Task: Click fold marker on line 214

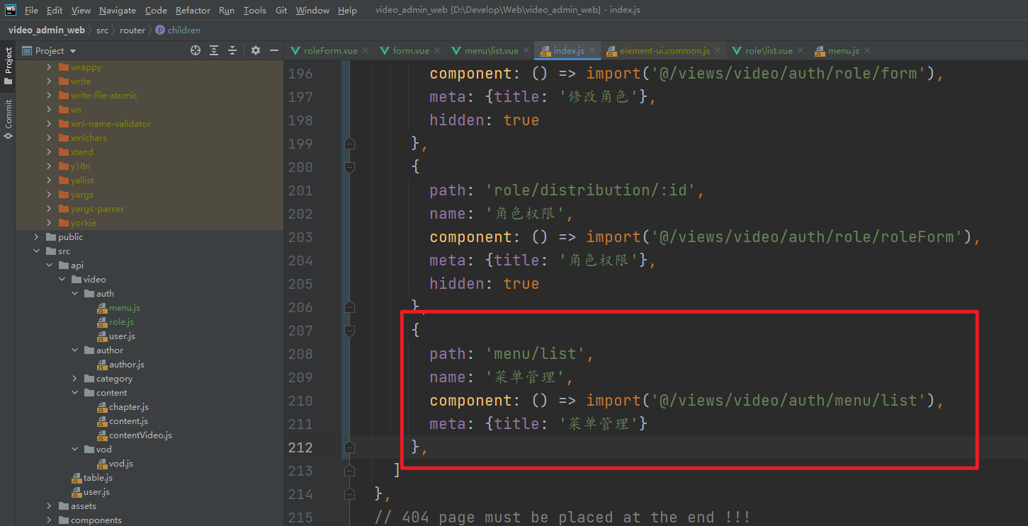Action: [x=349, y=494]
